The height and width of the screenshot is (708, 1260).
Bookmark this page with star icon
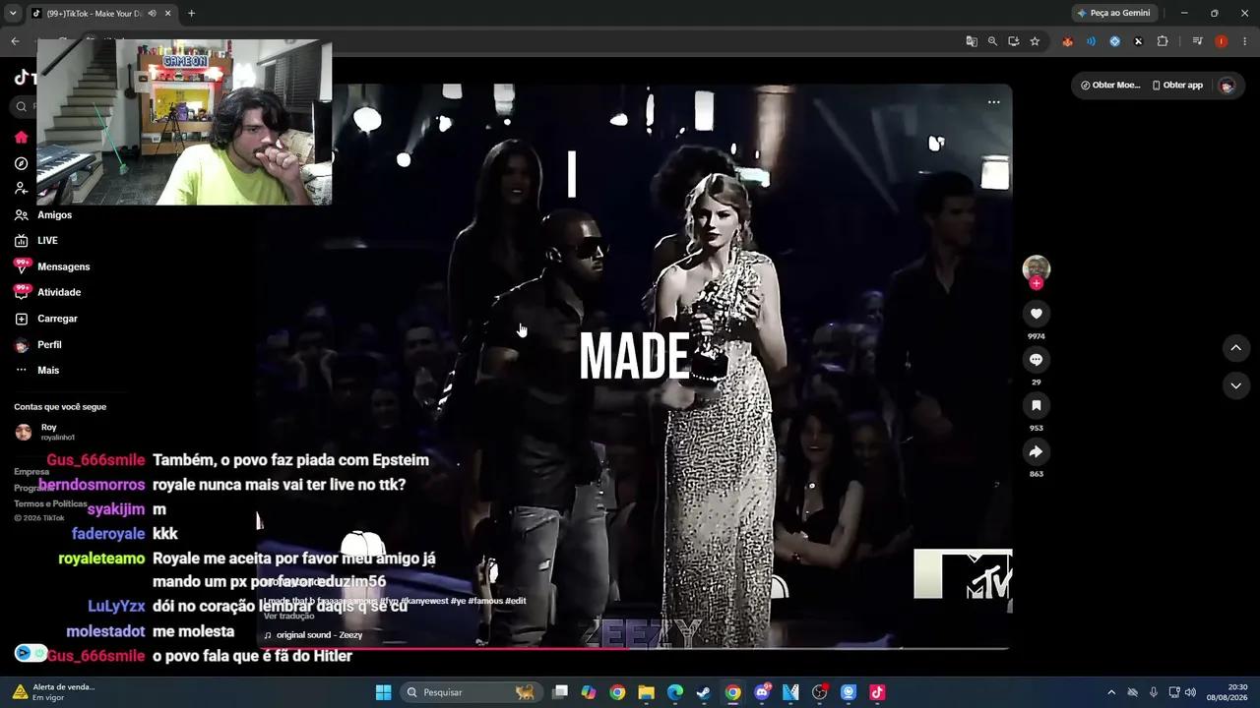[x=1035, y=41]
